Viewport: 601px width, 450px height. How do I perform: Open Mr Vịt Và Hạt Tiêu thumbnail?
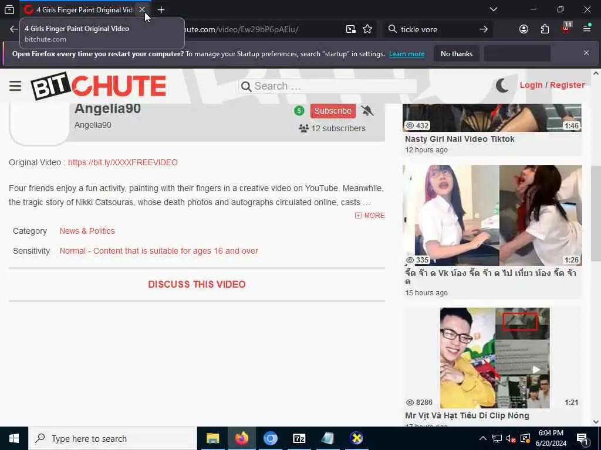[494, 358]
